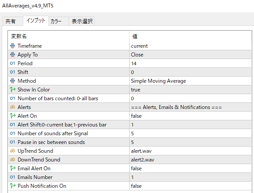Edit Alert Shift value 1
Image resolution: width=254 pixels, height=193 pixels.
[x=190, y=125]
